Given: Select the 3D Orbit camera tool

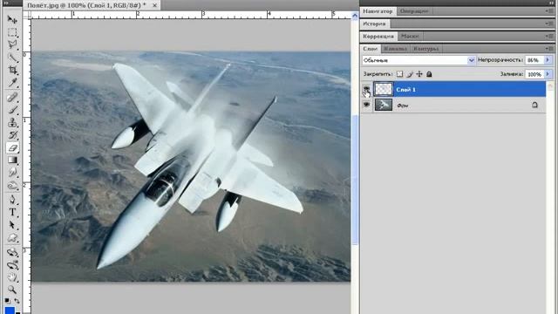Looking at the screenshot, I should [x=12, y=265].
